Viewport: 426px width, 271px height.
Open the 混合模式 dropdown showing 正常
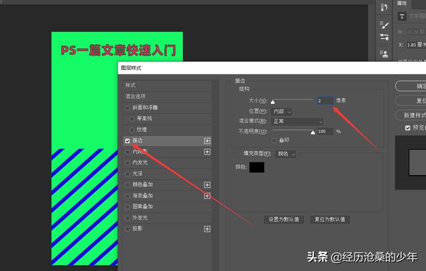[298, 121]
